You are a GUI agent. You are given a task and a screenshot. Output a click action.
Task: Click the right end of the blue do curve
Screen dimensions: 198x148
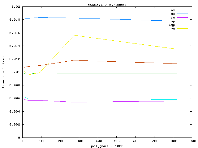coord(177,21)
